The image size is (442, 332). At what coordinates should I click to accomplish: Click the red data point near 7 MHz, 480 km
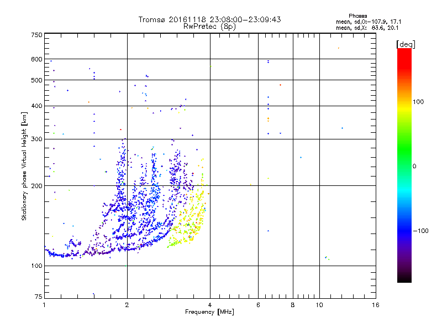[x=280, y=85]
